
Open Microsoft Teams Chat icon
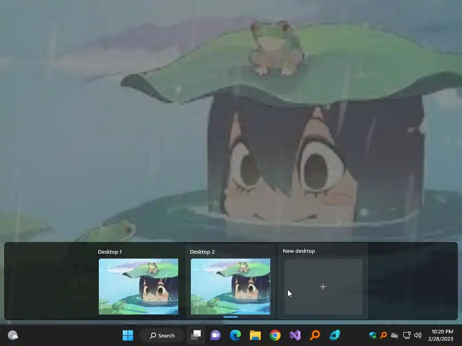[215, 335]
